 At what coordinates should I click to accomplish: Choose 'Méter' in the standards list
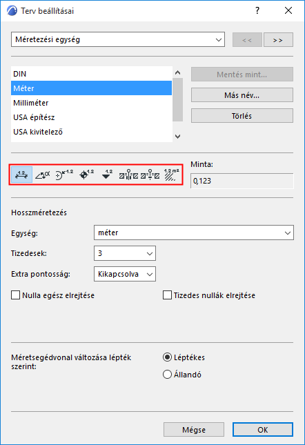tap(91, 88)
